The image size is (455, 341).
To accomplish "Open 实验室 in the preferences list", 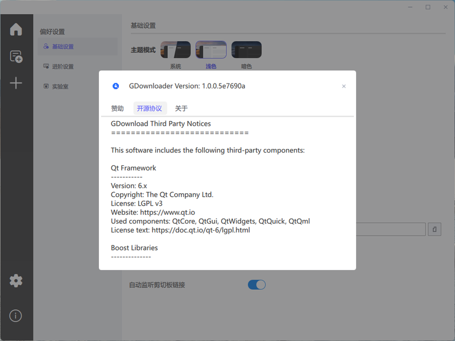I will click(x=77, y=86).
